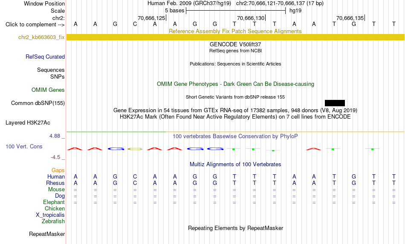
Task: Click the Elephant species row label
Action: tap(54, 202)
